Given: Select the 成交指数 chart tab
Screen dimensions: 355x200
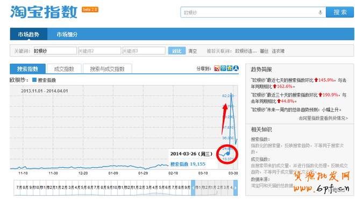Looking at the screenshot, I should click(64, 69).
